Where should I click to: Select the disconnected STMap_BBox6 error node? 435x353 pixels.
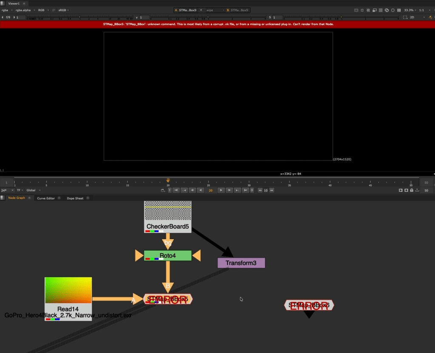(x=309, y=305)
